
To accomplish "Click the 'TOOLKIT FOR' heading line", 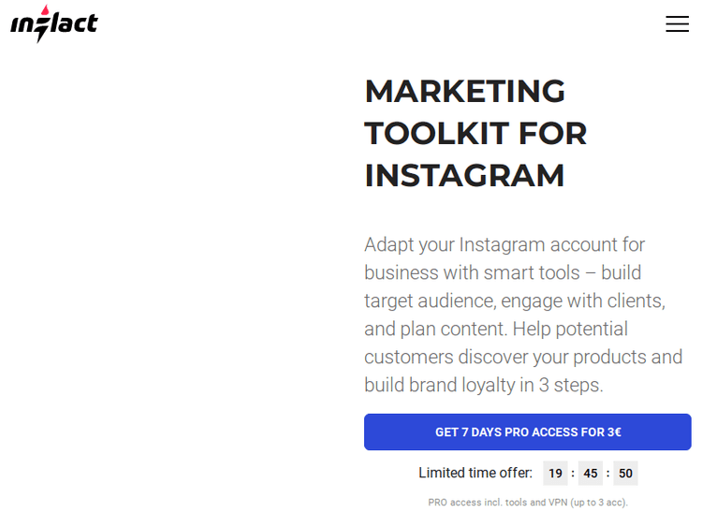I will click(475, 134).
